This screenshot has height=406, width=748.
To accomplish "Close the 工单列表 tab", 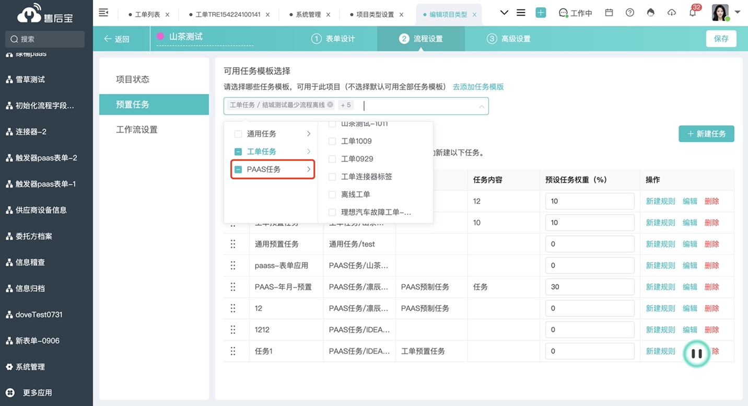I will tap(167, 15).
